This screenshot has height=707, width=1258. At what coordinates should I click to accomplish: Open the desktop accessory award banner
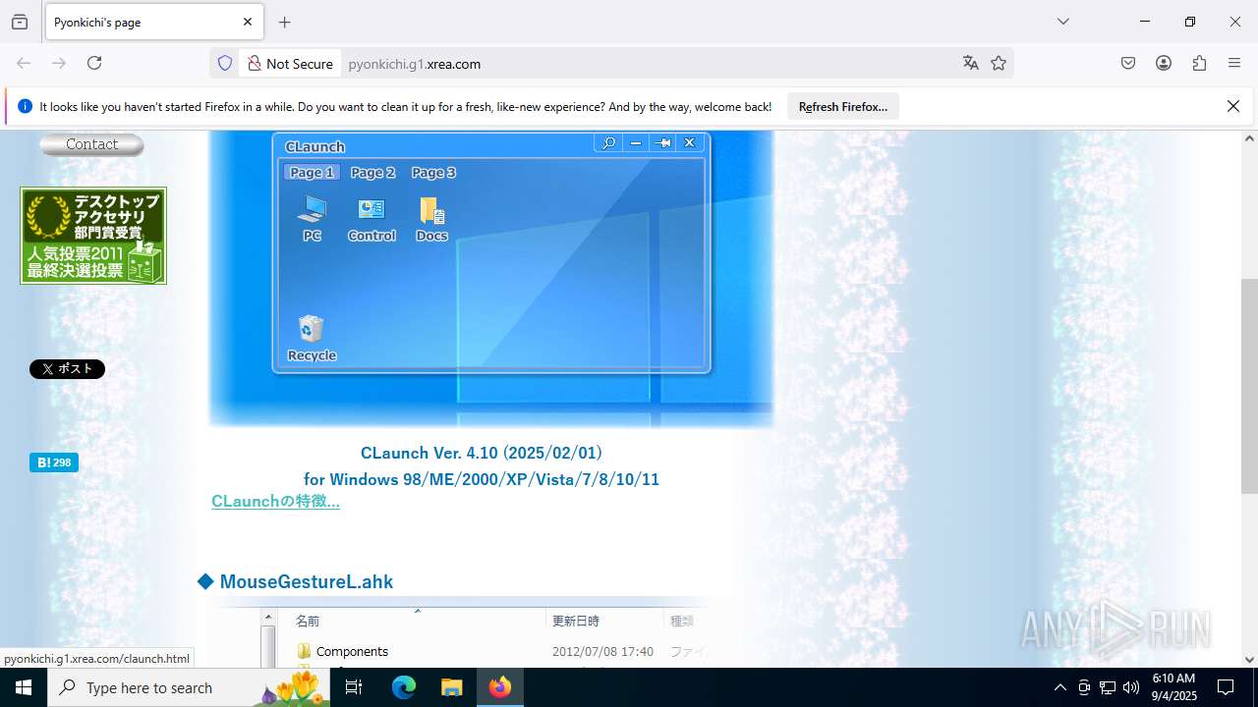coord(93,236)
